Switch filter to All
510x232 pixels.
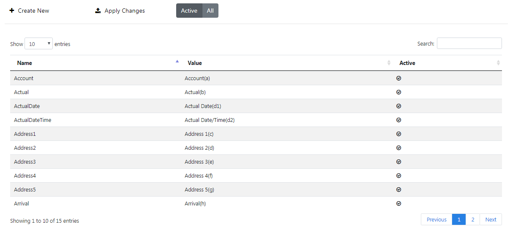pyautogui.click(x=210, y=11)
